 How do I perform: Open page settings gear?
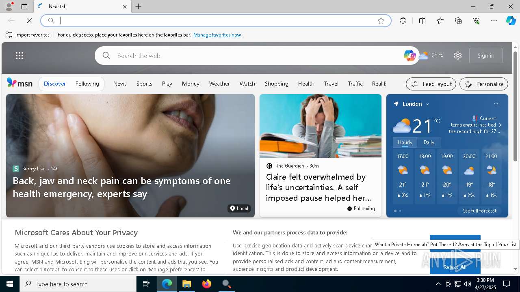(x=458, y=56)
